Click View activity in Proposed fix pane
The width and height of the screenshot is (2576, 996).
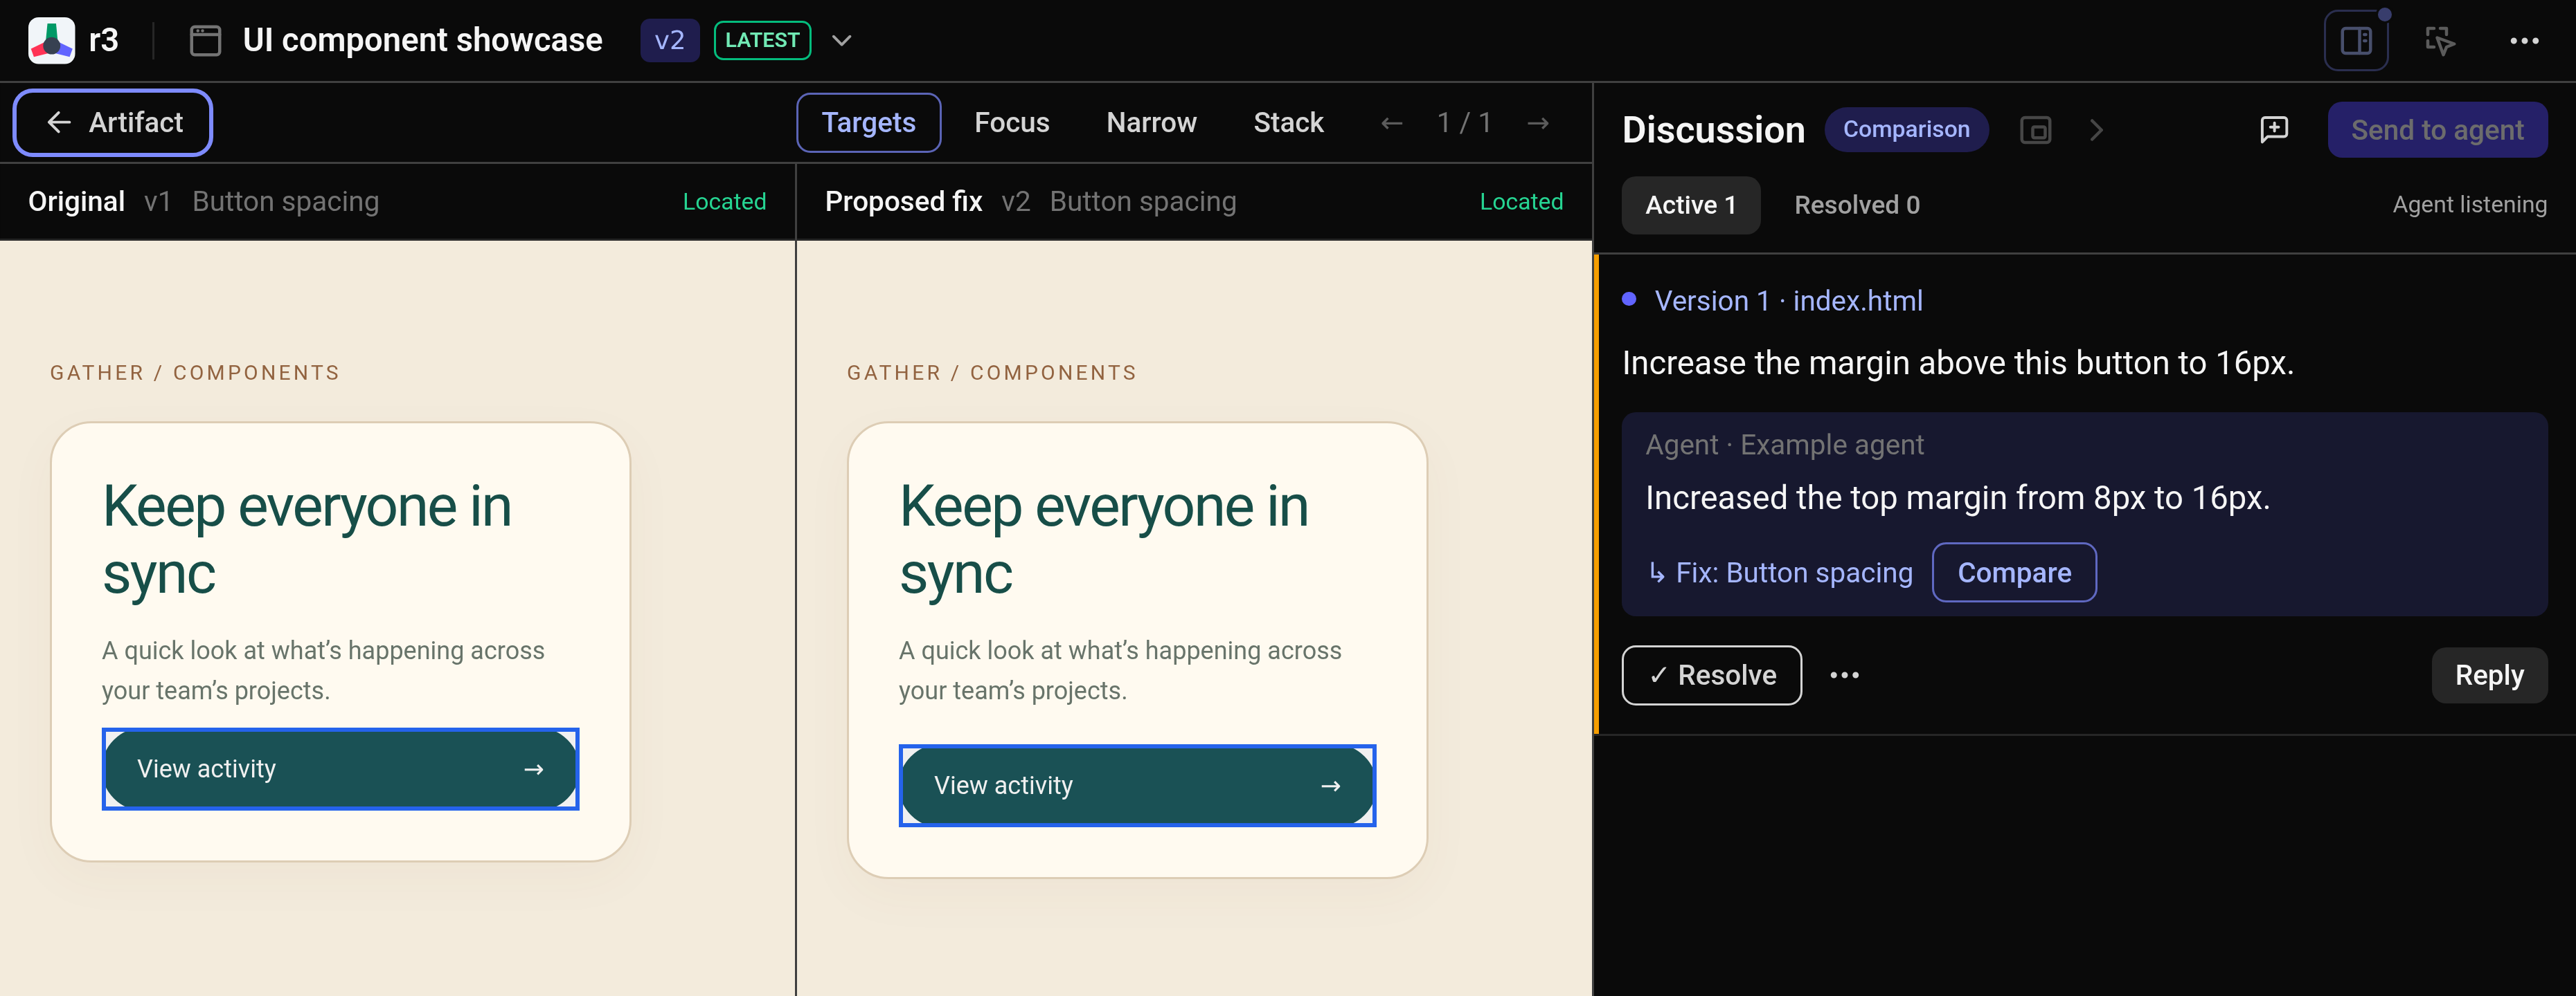coord(1137,786)
